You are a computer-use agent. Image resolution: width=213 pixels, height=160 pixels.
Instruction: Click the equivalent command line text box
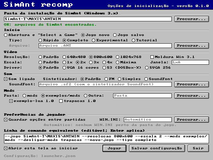[106, 138]
